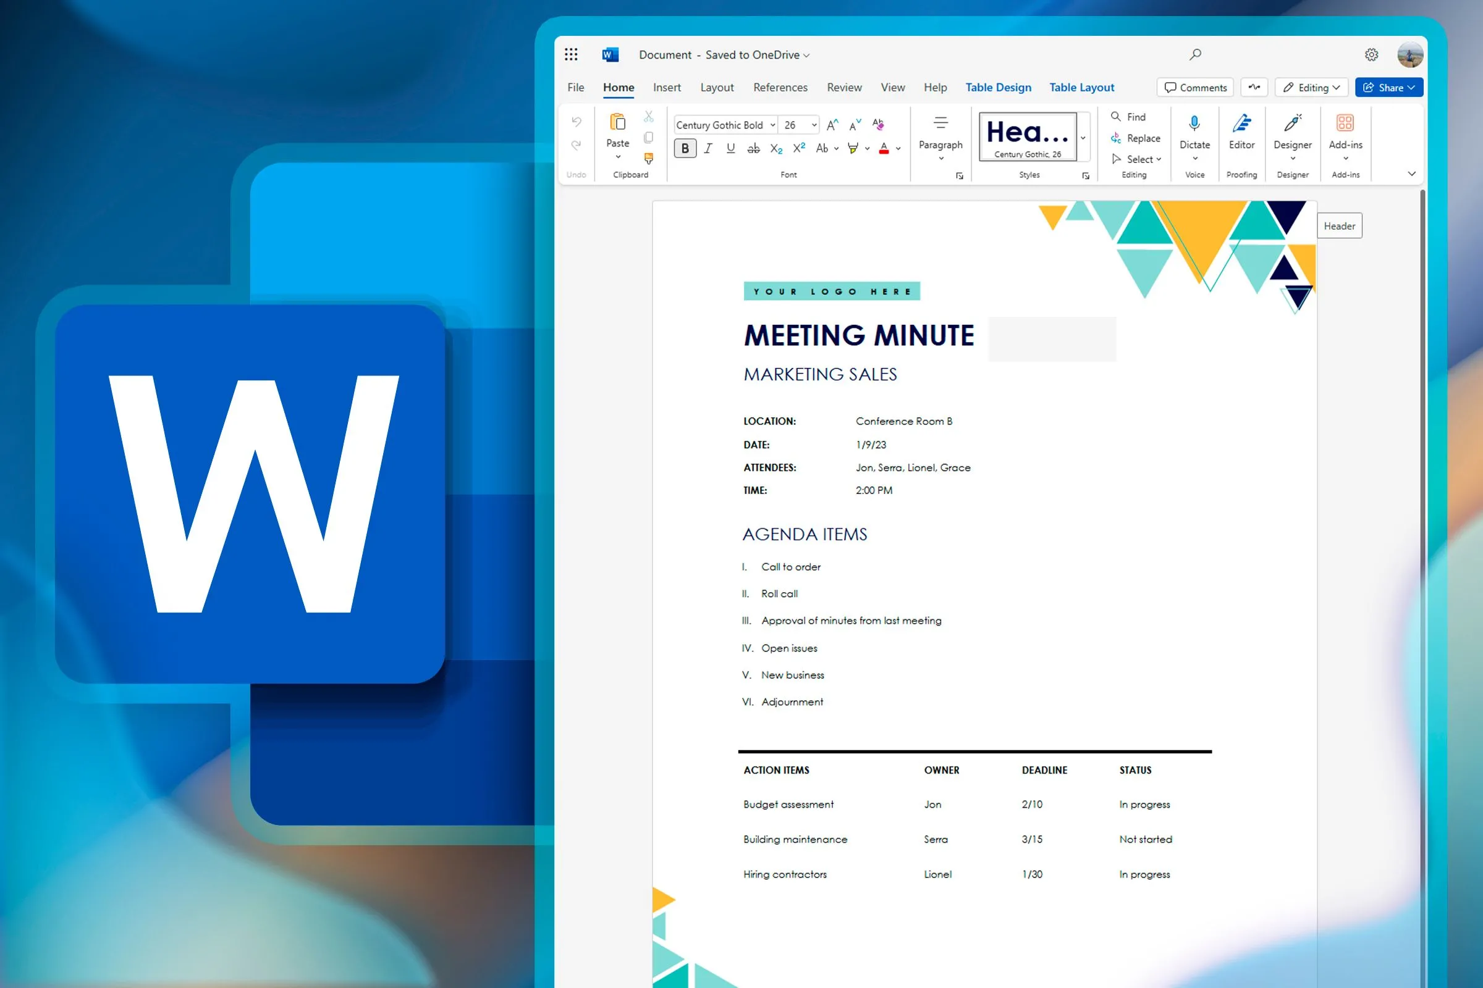
Task: Select the Format Painter icon
Action: coord(648,159)
